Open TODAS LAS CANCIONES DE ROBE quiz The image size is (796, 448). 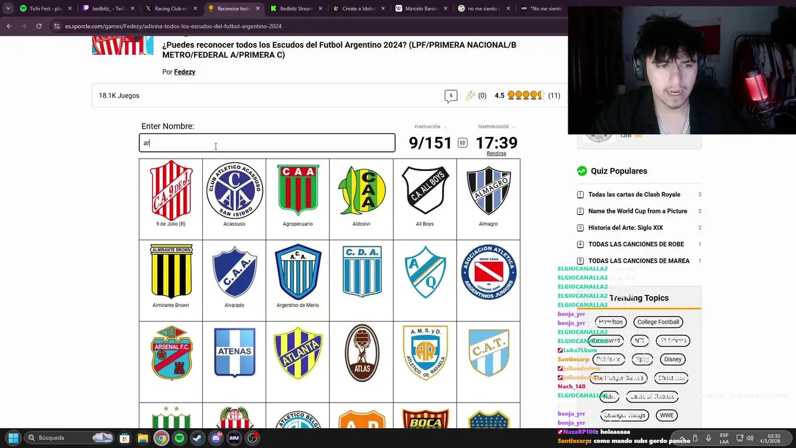(636, 245)
